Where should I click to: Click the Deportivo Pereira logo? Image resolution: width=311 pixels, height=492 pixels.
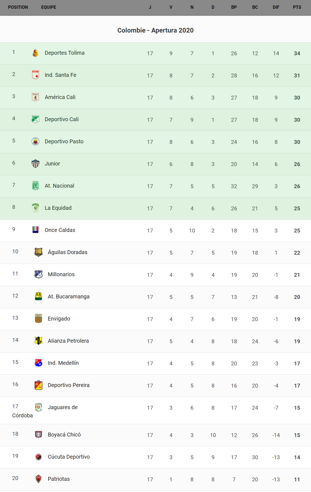coord(38,385)
